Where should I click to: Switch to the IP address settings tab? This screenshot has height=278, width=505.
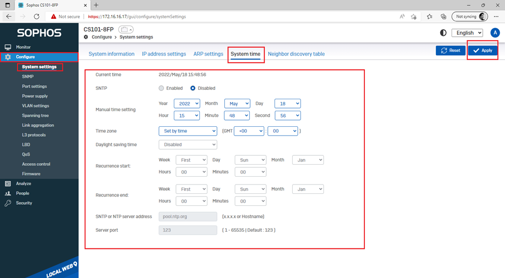(163, 54)
